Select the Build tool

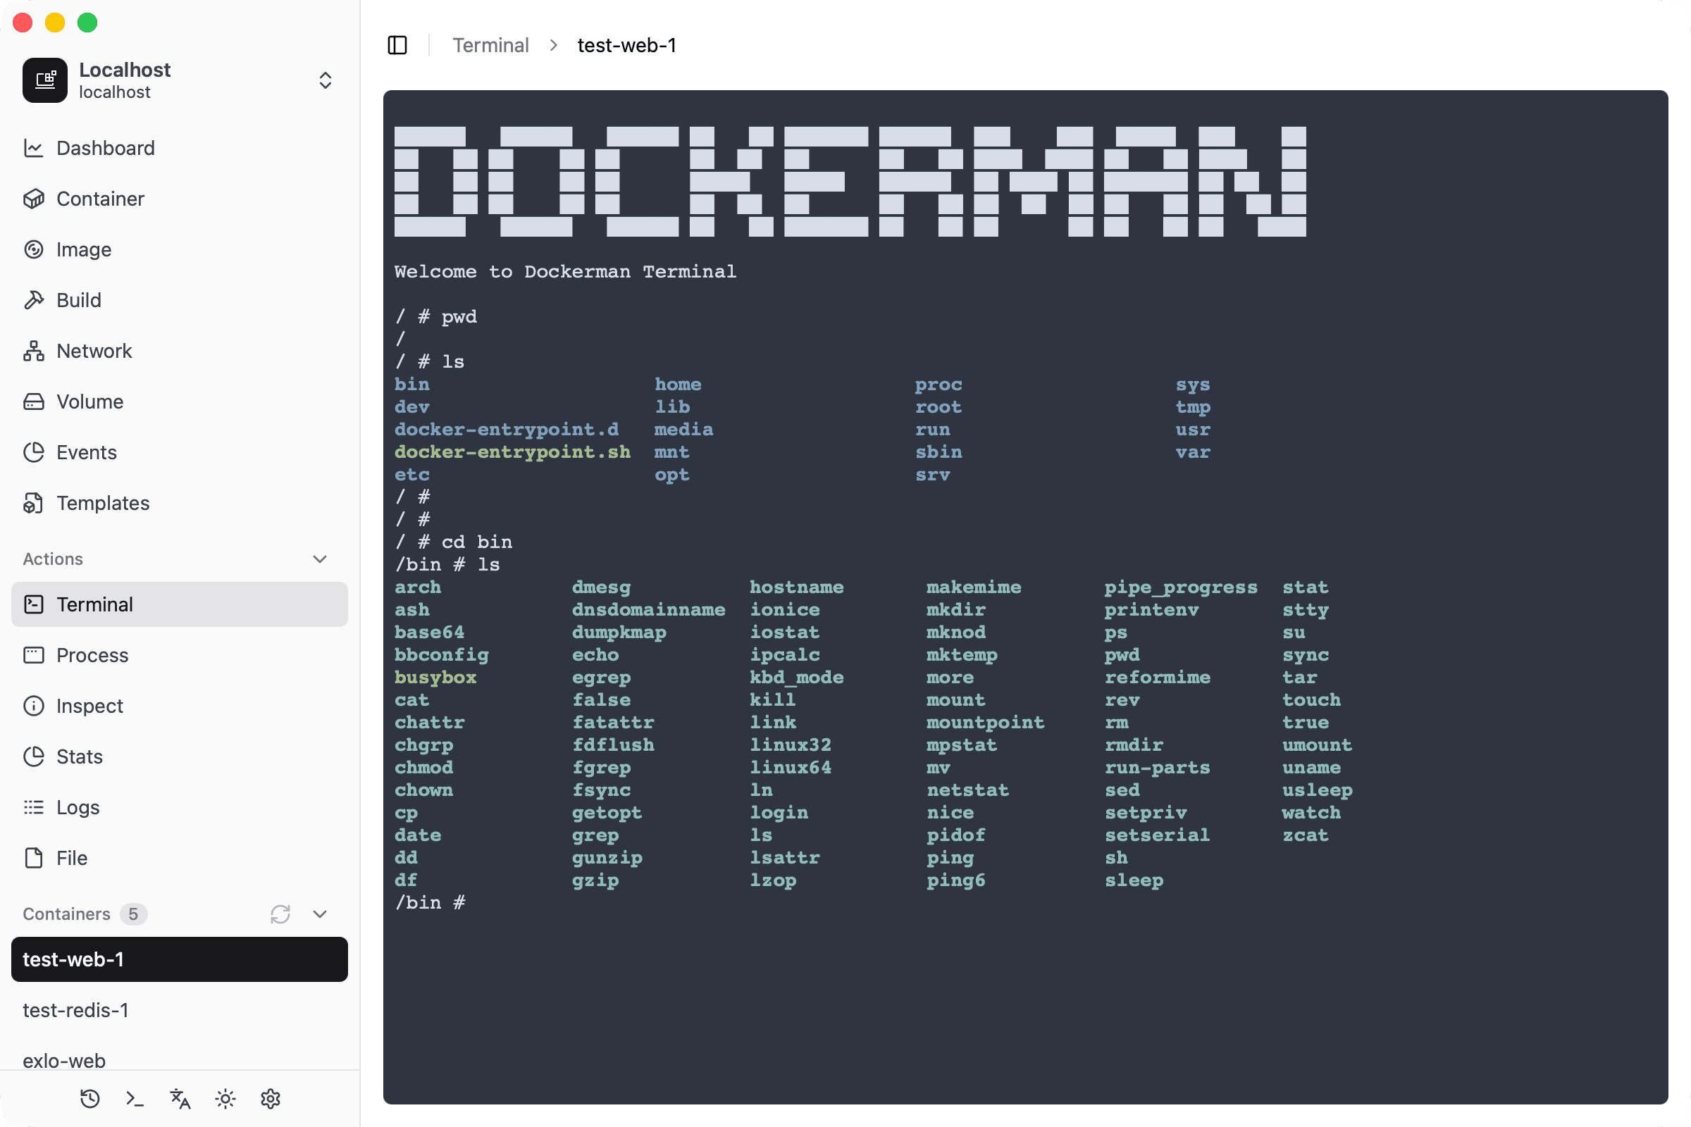pos(78,301)
